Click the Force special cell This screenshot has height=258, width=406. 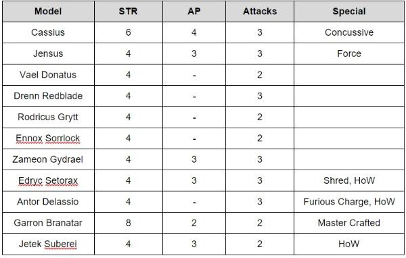pyautogui.click(x=349, y=53)
